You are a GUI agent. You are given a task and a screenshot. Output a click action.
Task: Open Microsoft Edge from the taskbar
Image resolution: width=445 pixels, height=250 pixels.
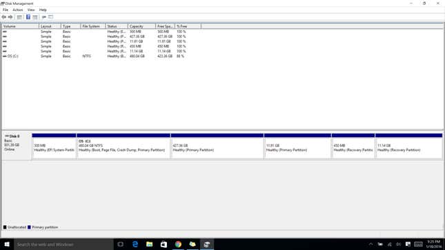135,244
